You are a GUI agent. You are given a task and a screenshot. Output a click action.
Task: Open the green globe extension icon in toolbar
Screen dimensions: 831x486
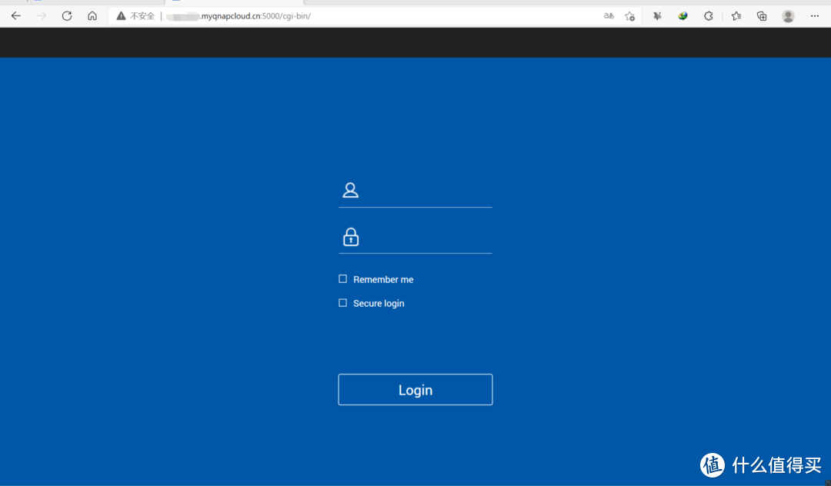682,16
